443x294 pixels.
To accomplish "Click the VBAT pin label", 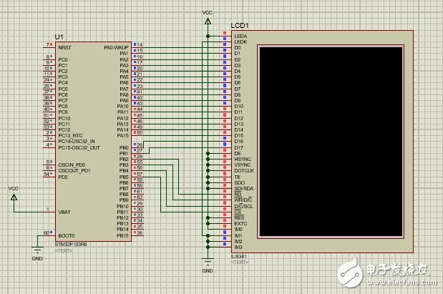I will (x=64, y=212).
